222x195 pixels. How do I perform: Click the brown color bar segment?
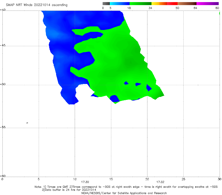(x=187, y=4)
